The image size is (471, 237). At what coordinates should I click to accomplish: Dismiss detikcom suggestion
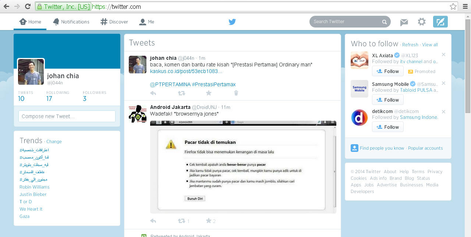[x=443, y=112]
